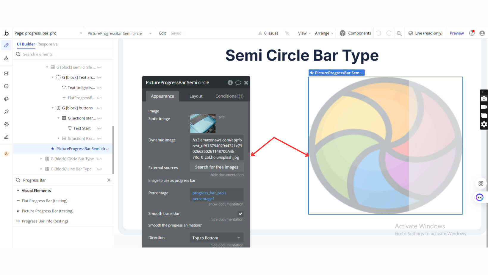Toggle visibility of FlatProgressB... row
Image resolution: width=488 pixels, height=275 pixels.
click(x=99, y=98)
